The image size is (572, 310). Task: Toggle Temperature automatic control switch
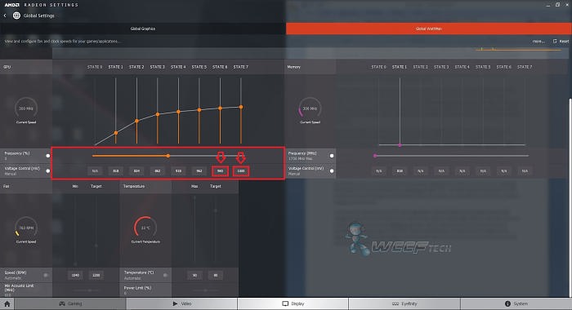coord(165,275)
